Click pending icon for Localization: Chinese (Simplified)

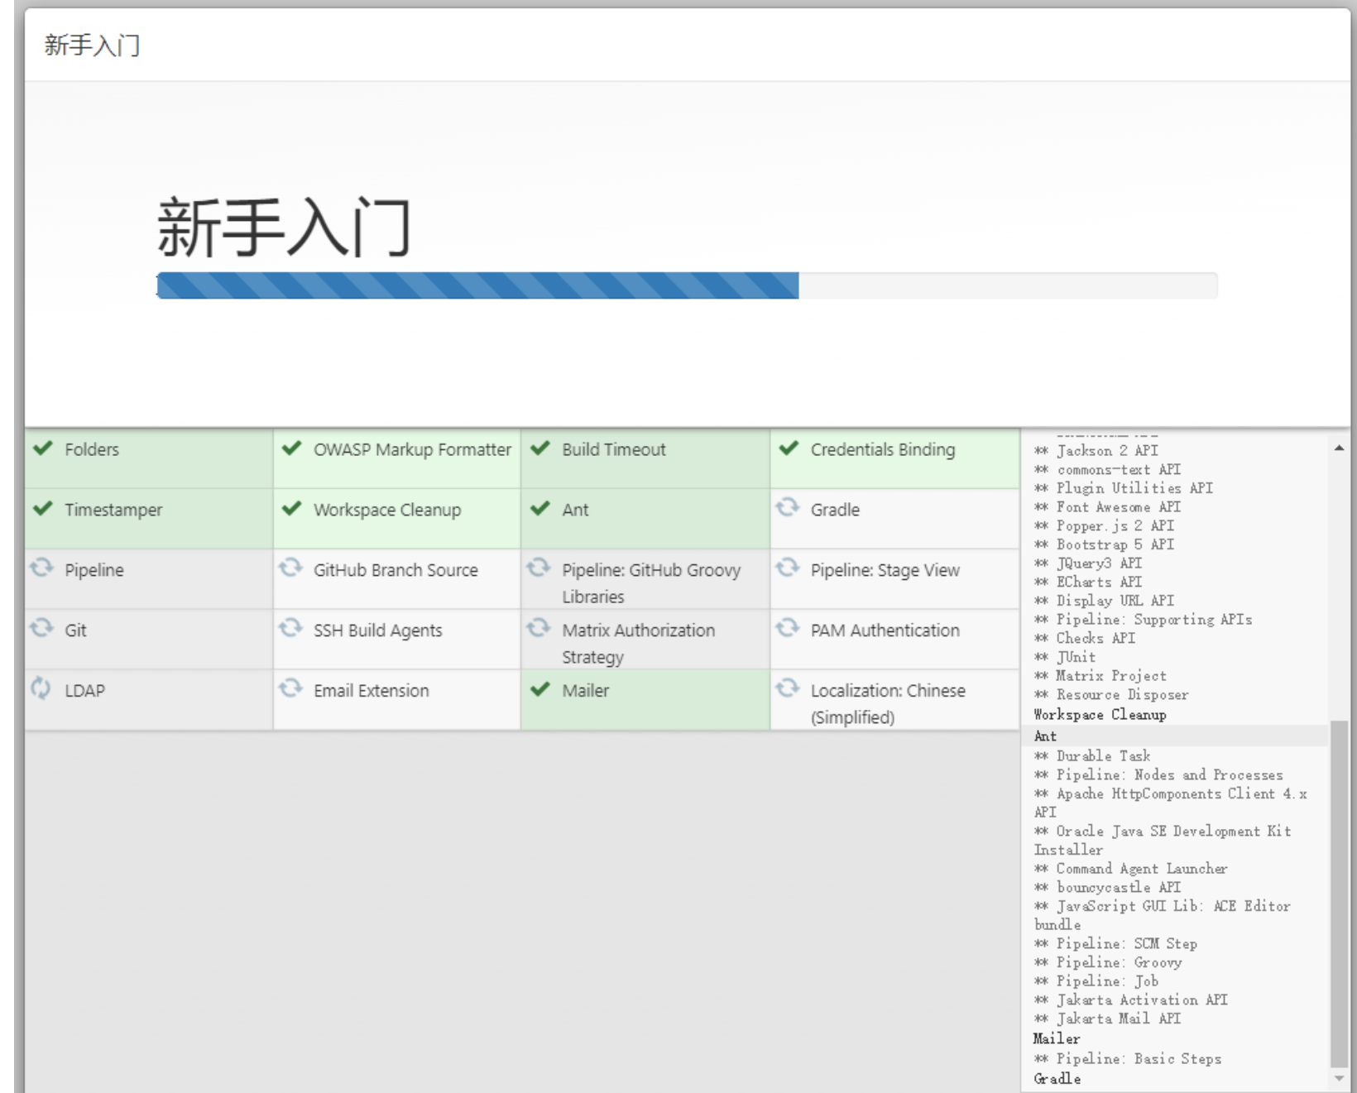[788, 688]
